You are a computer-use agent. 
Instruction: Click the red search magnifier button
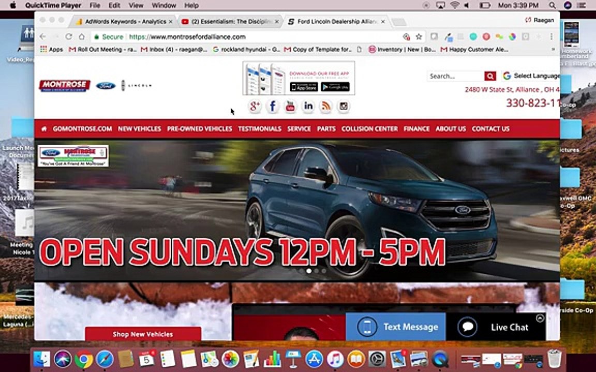pos(490,76)
